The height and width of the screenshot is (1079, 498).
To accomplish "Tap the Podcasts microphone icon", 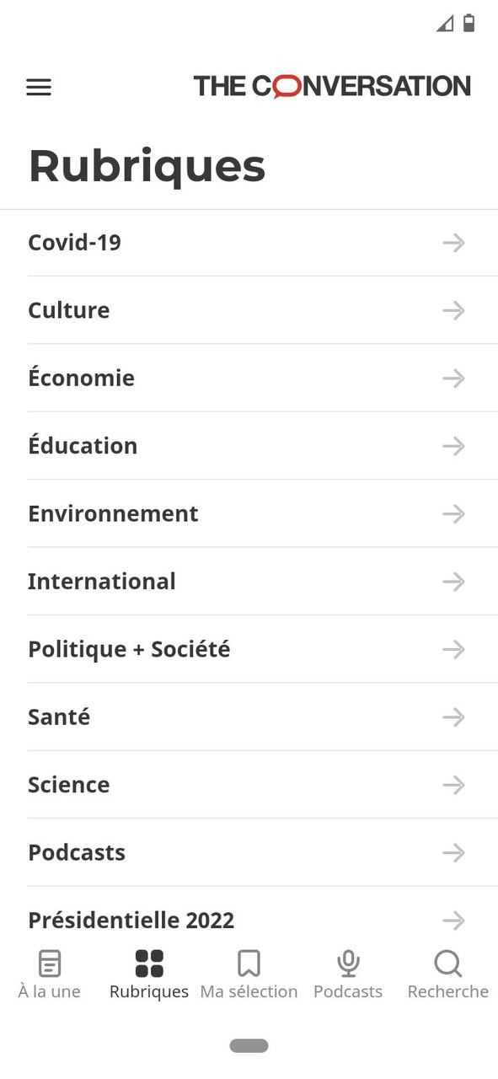I will pos(348,962).
